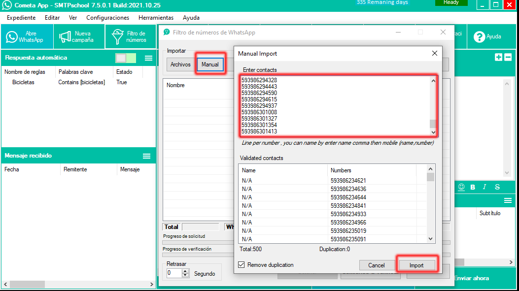
Task: Click right arrow of left panel horizontal scrollbar
Action: (152, 284)
